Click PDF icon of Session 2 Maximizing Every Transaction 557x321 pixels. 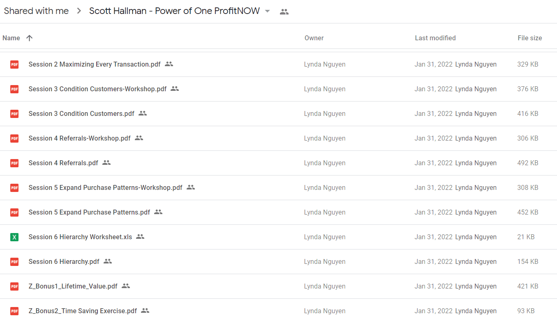coord(14,64)
